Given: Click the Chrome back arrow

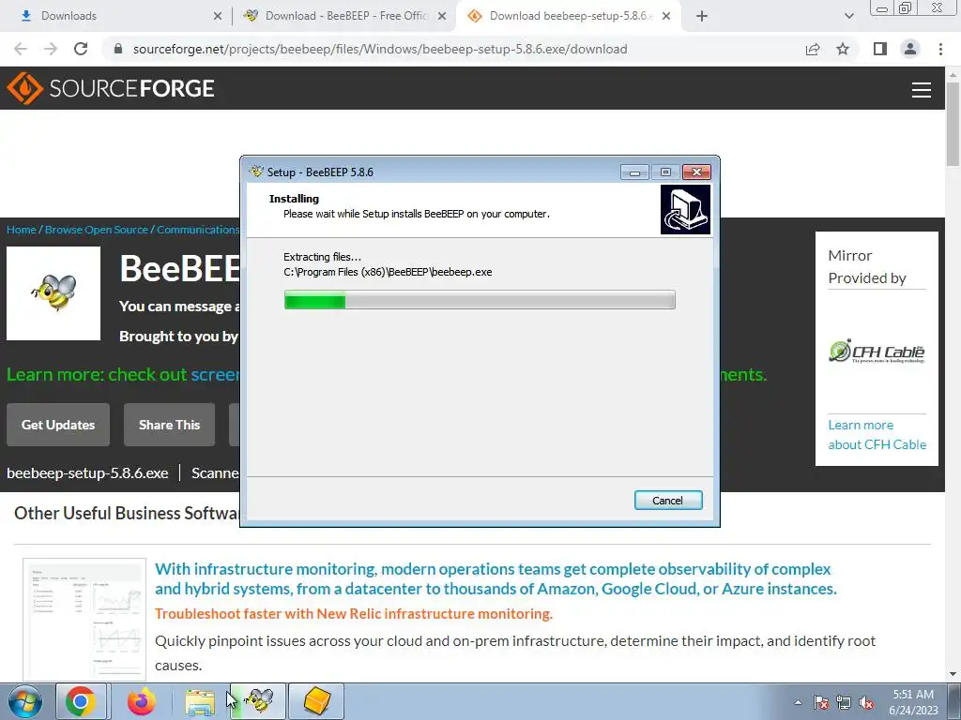Looking at the screenshot, I should [21, 49].
